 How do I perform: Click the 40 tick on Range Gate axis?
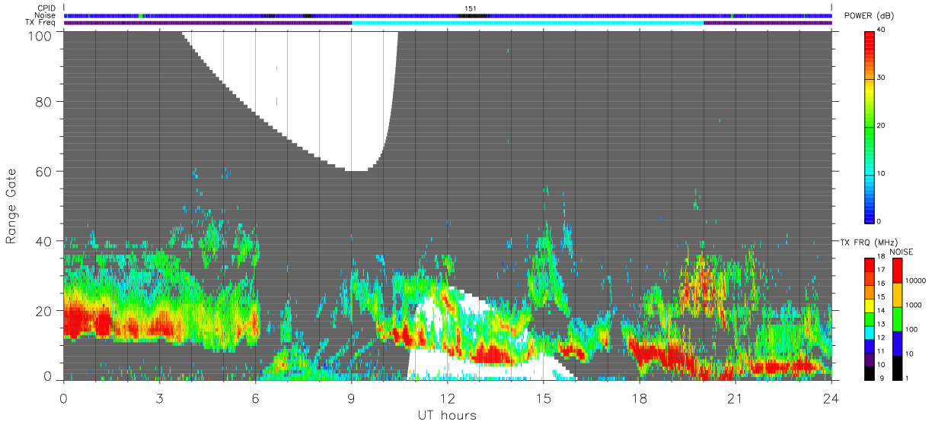tap(45, 241)
